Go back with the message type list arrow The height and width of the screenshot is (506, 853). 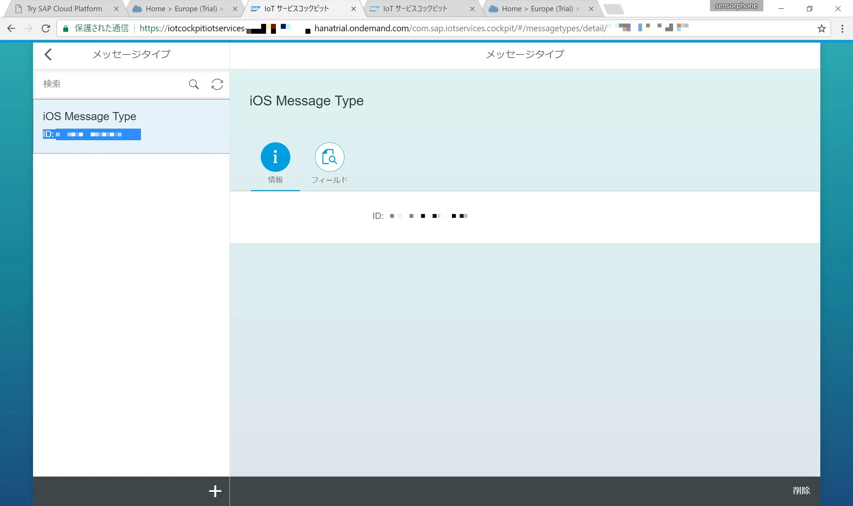tap(48, 54)
